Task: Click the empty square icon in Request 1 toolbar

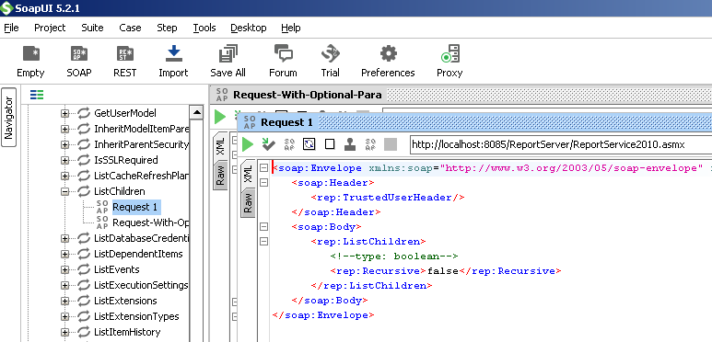Action: [x=330, y=144]
